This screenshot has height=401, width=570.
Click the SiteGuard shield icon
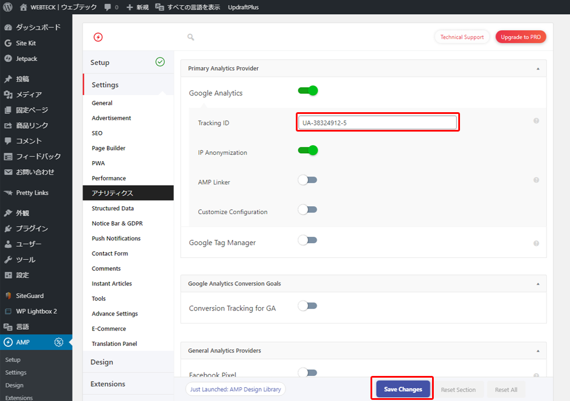(x=8, y=296)
